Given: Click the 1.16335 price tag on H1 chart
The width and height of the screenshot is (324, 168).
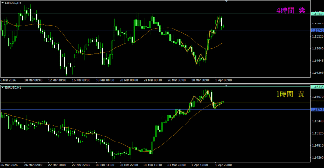Looking at the screenshot, I should (x=317, y=87).
